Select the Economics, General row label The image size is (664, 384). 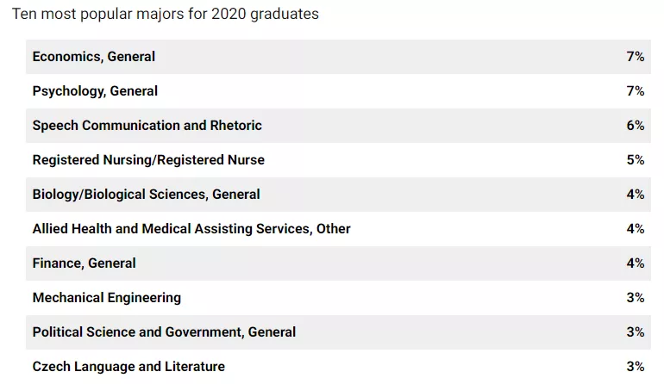[x=94, y=57]
